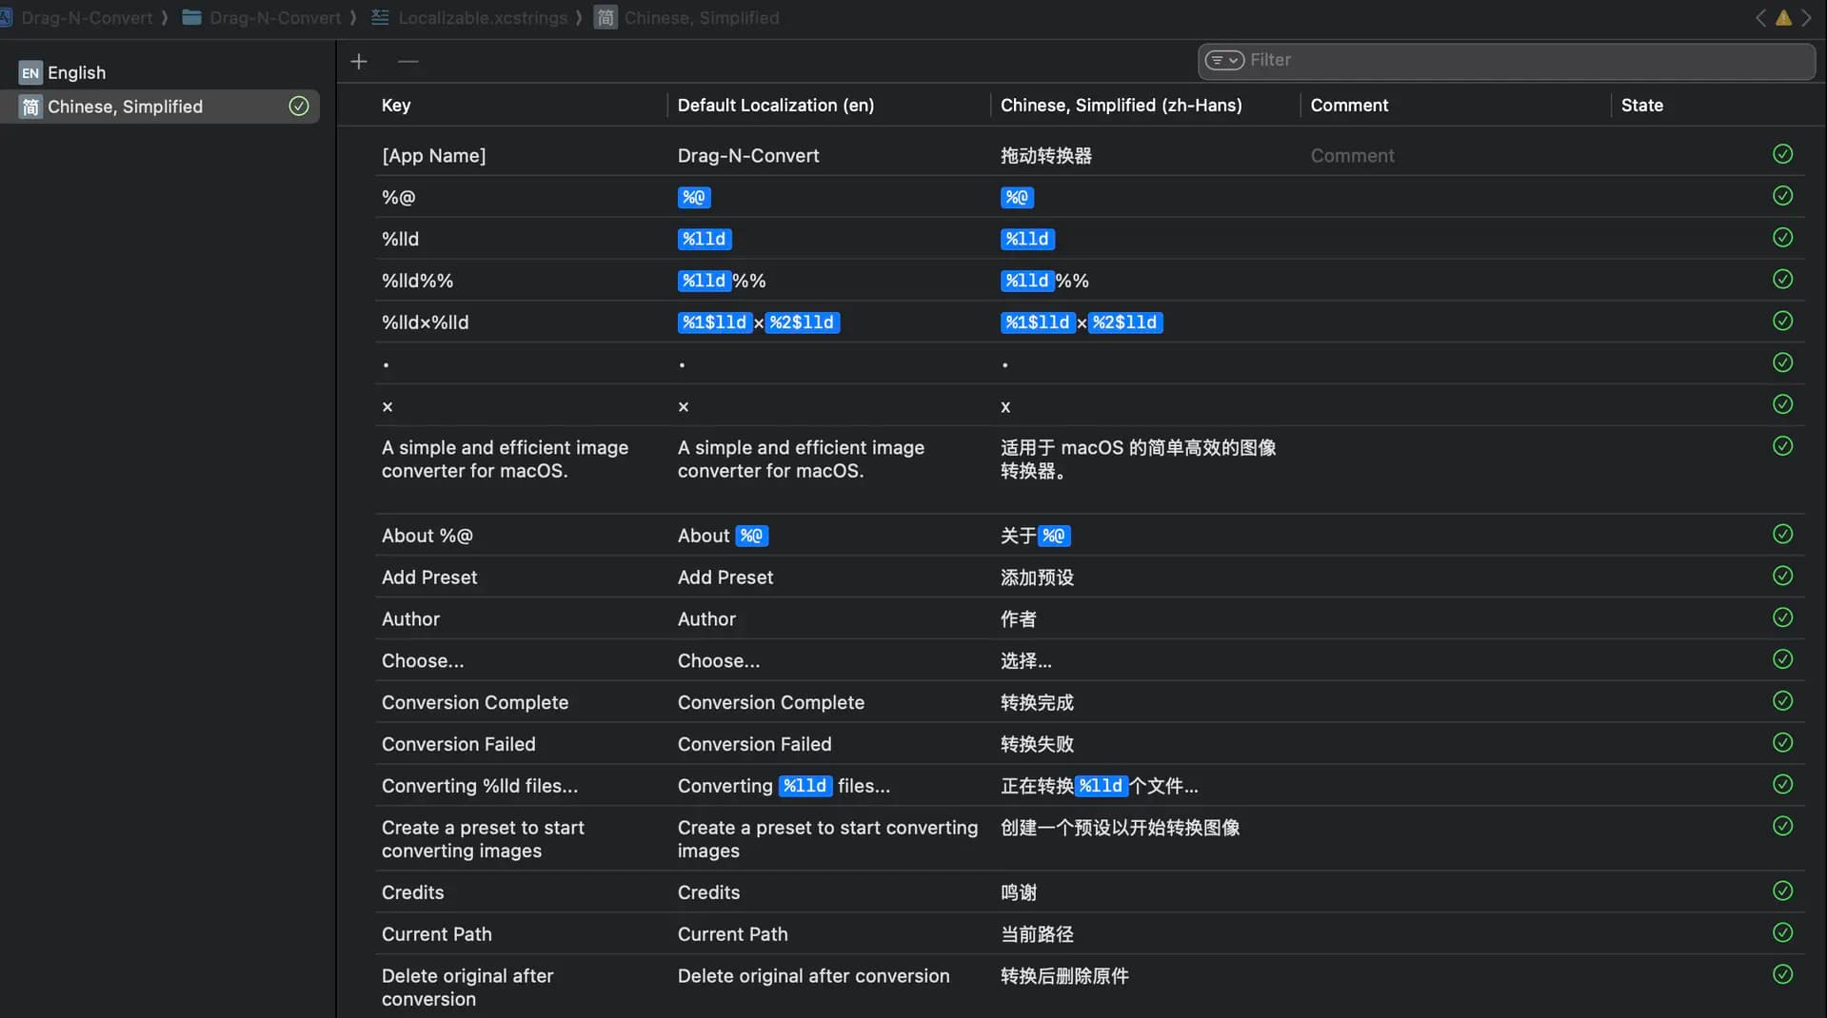Image resolution: width=1827 pixels, height=1018 pixels.
Task: Click the minus icon to remove string
Action: click(x=408, y=62)
